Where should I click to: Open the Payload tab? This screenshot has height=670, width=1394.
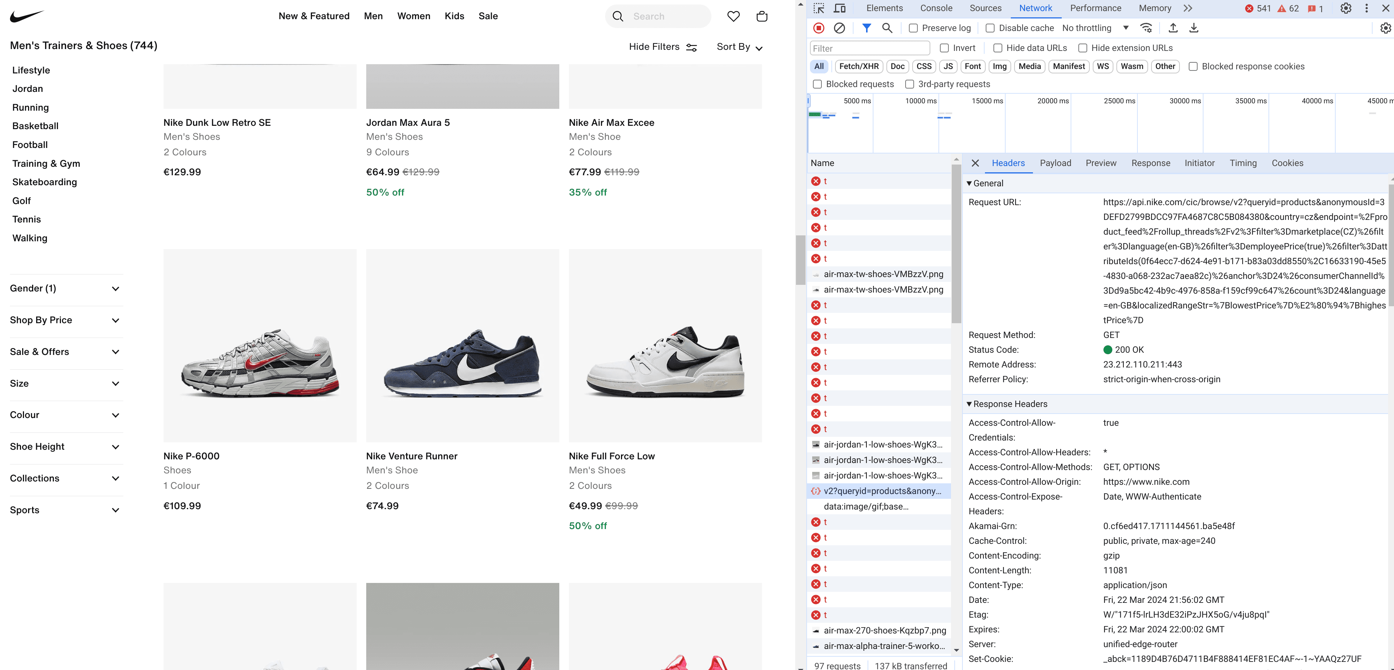pyautogui.click(x=1055, y=163)
